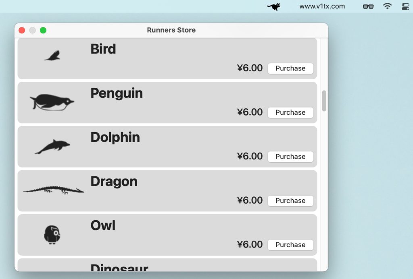
Task: Hit Purchase next to the Owl
Action: click(290, 245)
